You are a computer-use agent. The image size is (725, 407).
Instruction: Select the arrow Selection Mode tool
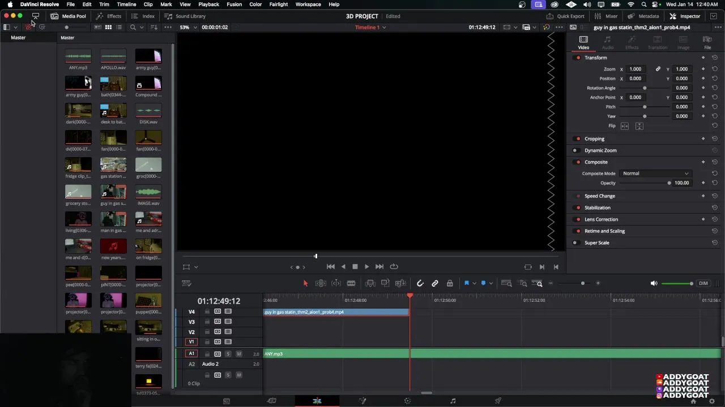[305, 283]
